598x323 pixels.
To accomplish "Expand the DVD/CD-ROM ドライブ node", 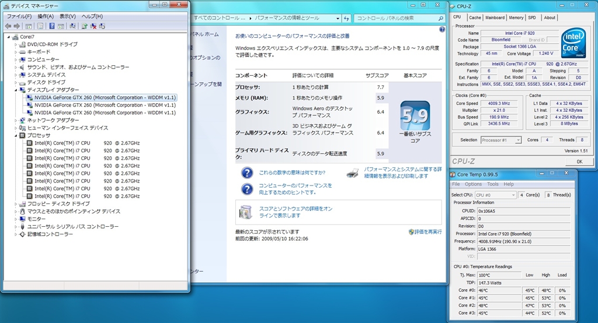I will pos(16,44).
